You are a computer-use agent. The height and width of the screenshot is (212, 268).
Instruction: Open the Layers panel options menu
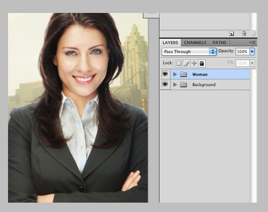click(x=253, y=42)
